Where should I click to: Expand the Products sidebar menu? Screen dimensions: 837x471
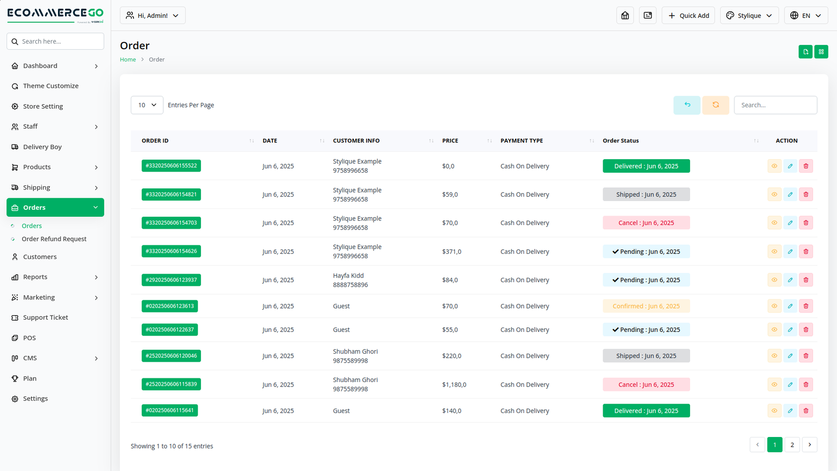coord(55,167)
